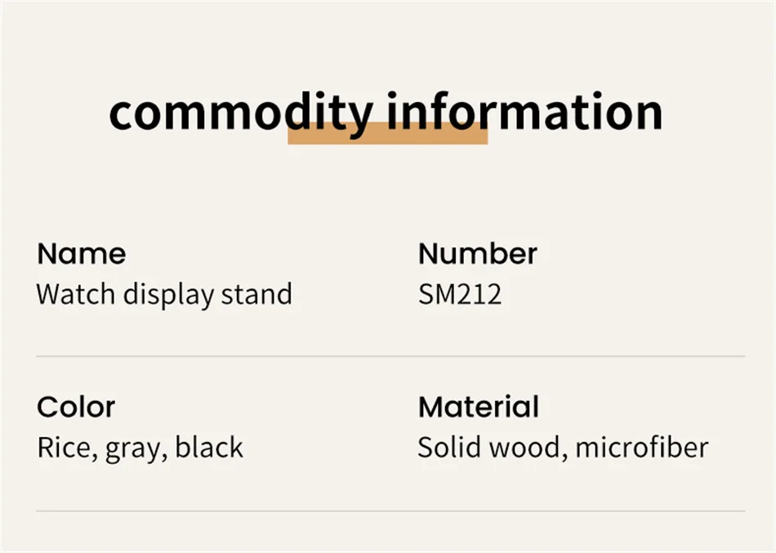
Task: Click the "Name" label
Action: (x=82, y=254)
